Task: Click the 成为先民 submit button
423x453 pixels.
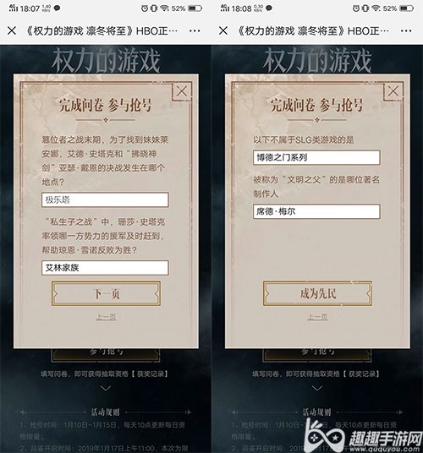Action: coord(317,293)
